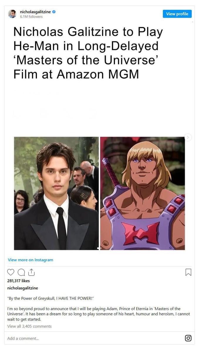Expand View all 3,405 comments

(x=29, y=326)
